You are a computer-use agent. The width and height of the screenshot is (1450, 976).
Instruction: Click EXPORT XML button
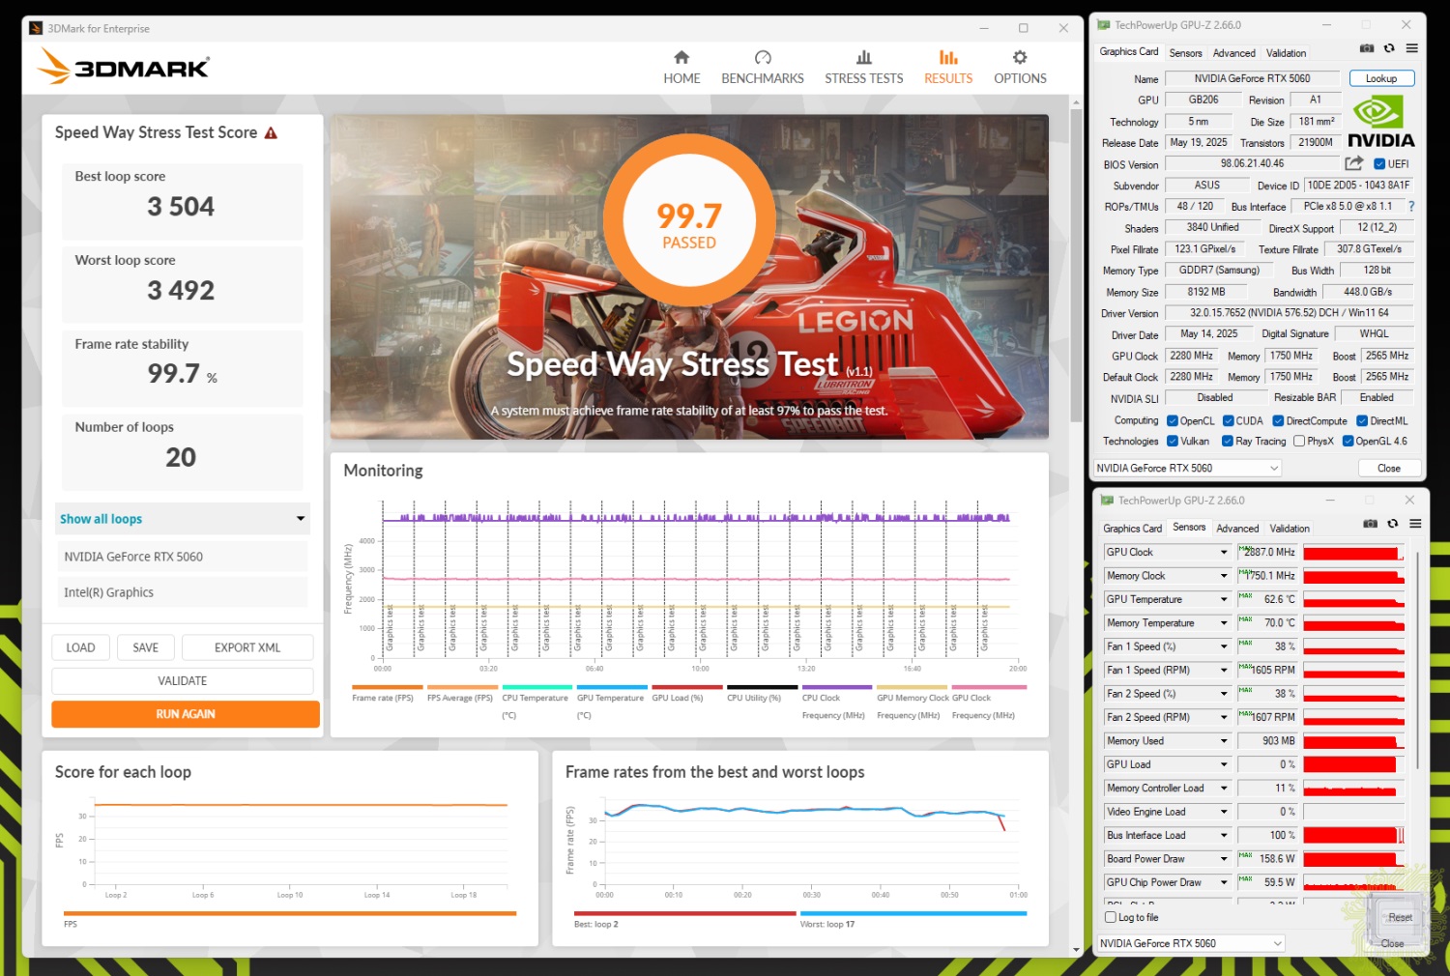click(x=247, y=647)
